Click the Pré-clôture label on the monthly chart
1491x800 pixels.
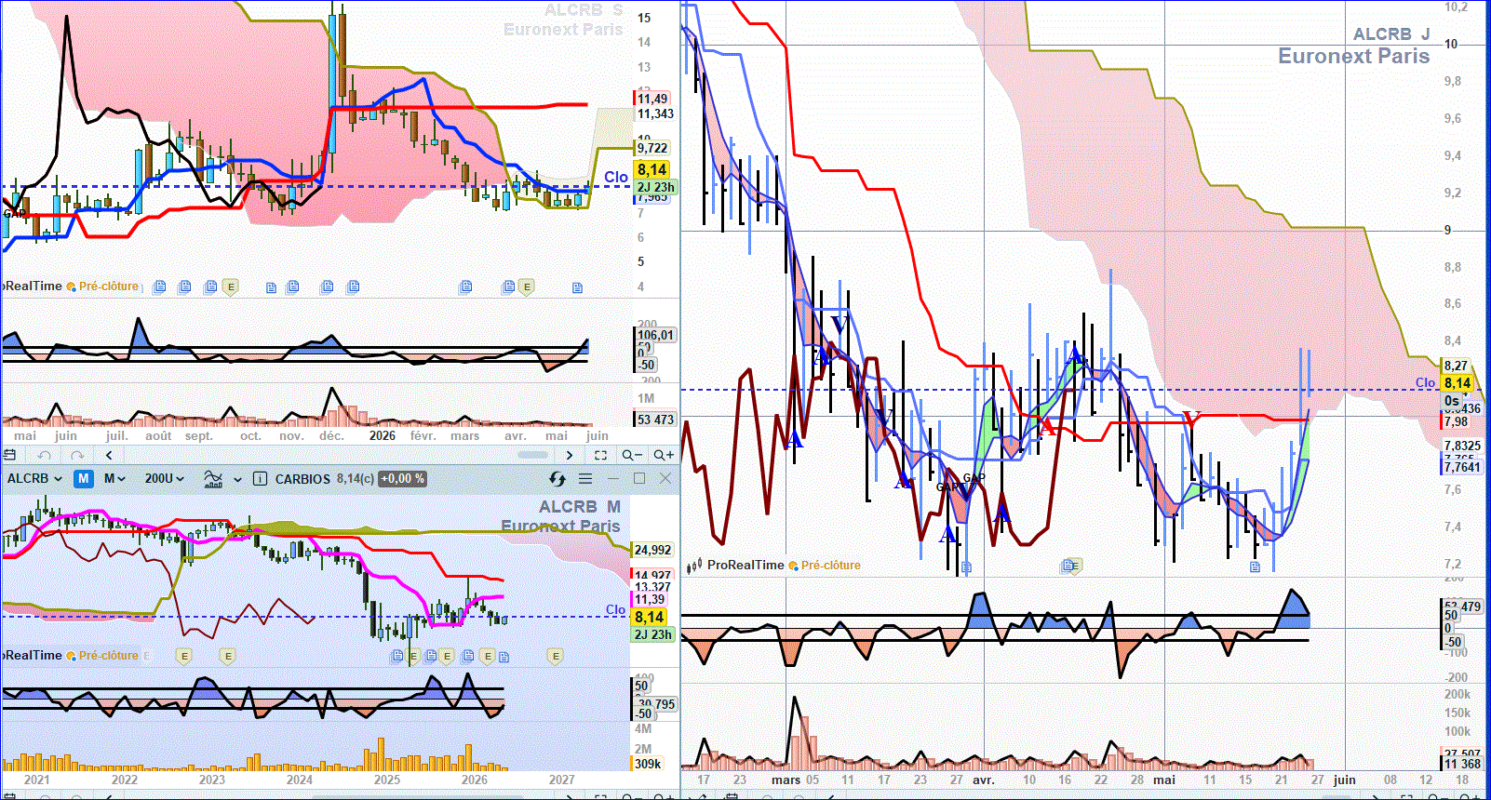pyautogui.click(x=108, y=656)
